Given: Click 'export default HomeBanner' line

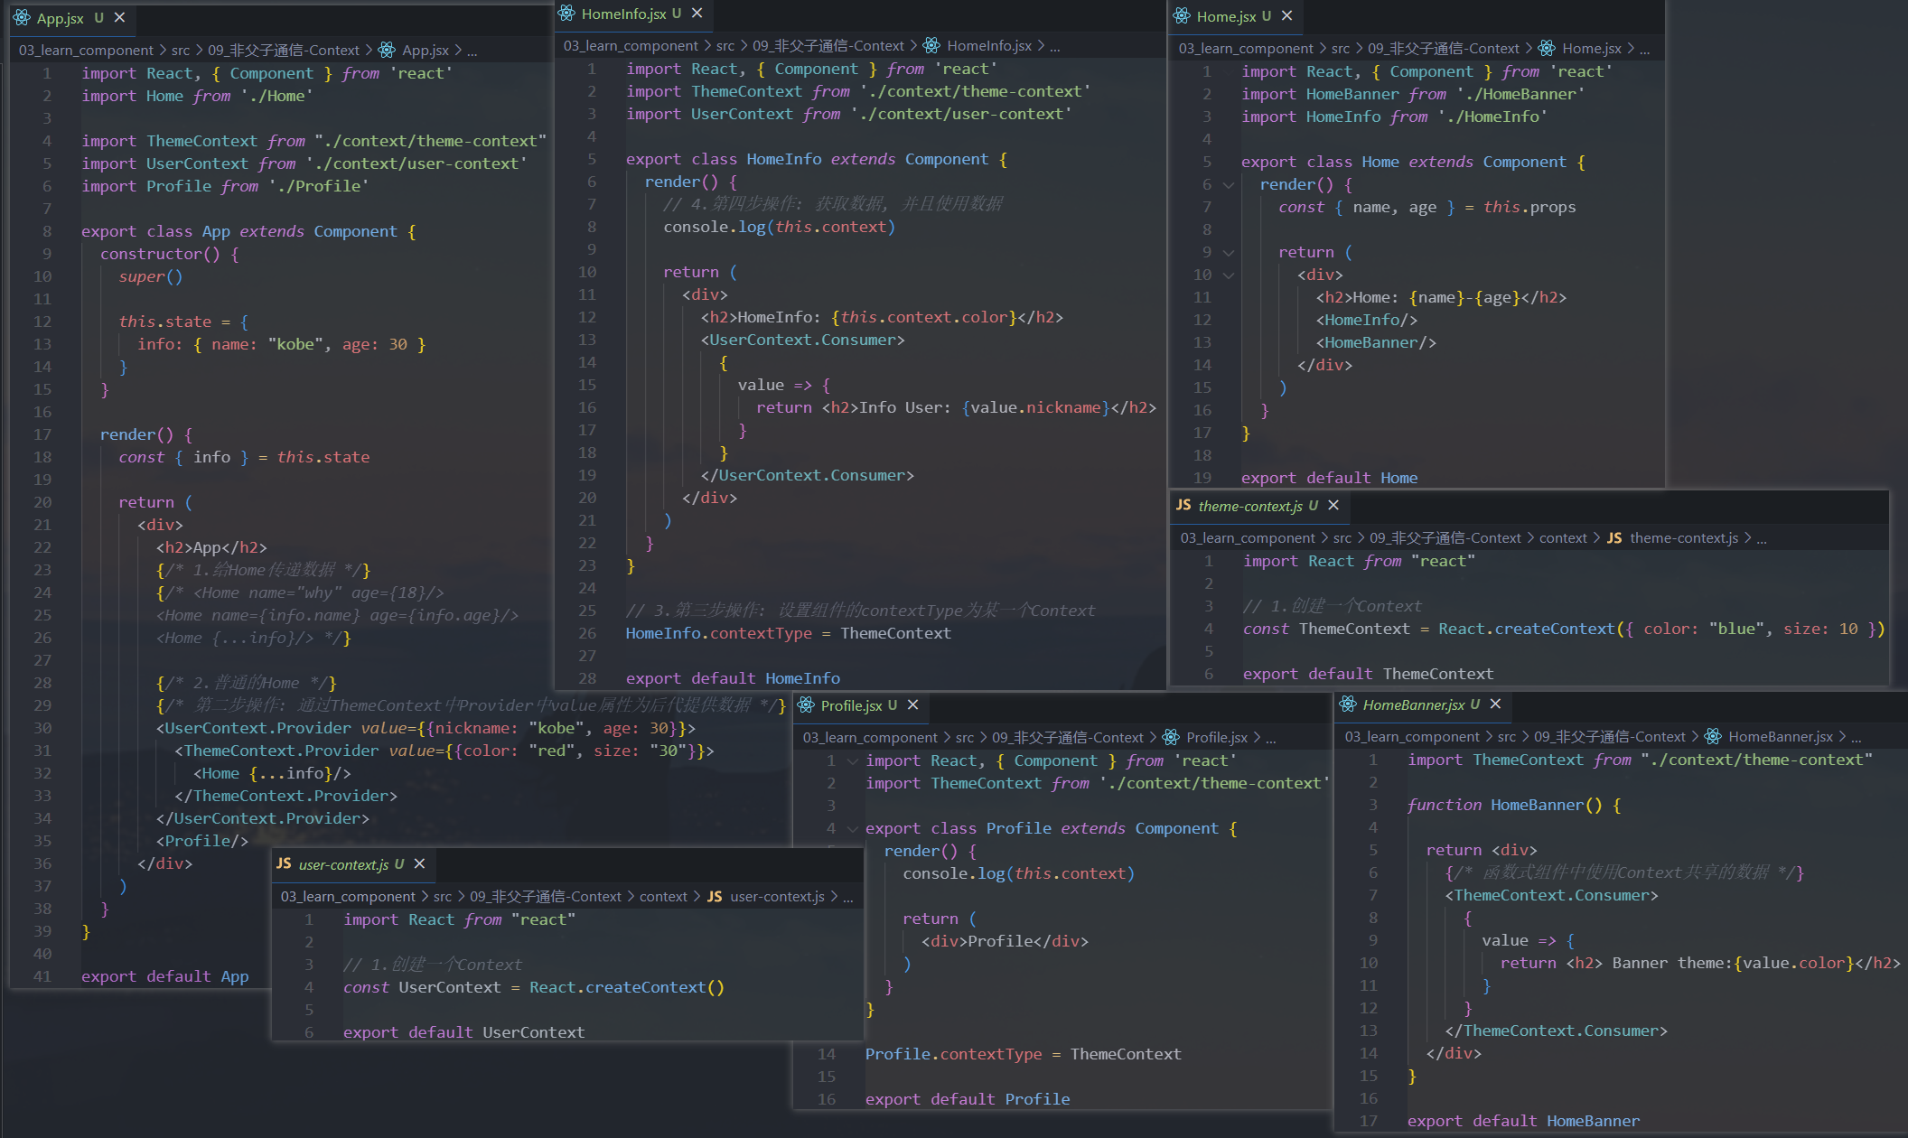Looking at the screenshot, I should 1523,1121.
